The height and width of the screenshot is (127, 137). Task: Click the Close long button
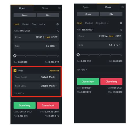click(111, 82)
